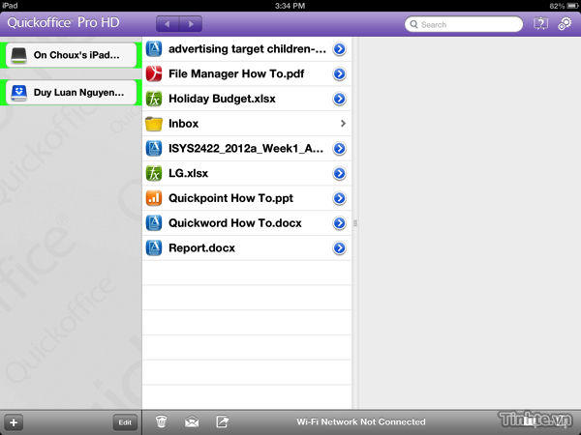
Task: Click the email envelope icon
Action: coord(192,421)
